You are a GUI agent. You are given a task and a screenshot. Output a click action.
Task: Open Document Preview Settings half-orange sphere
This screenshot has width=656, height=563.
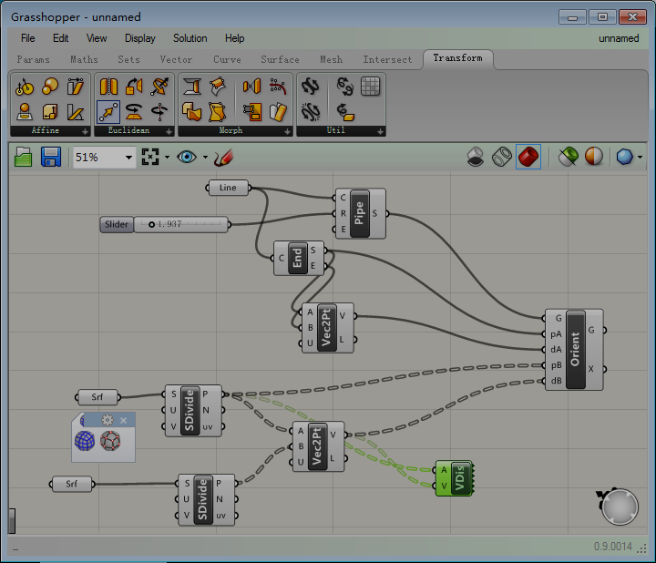[594, 157]
